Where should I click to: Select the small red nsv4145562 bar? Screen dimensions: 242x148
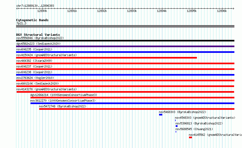[x=190, y=137]
